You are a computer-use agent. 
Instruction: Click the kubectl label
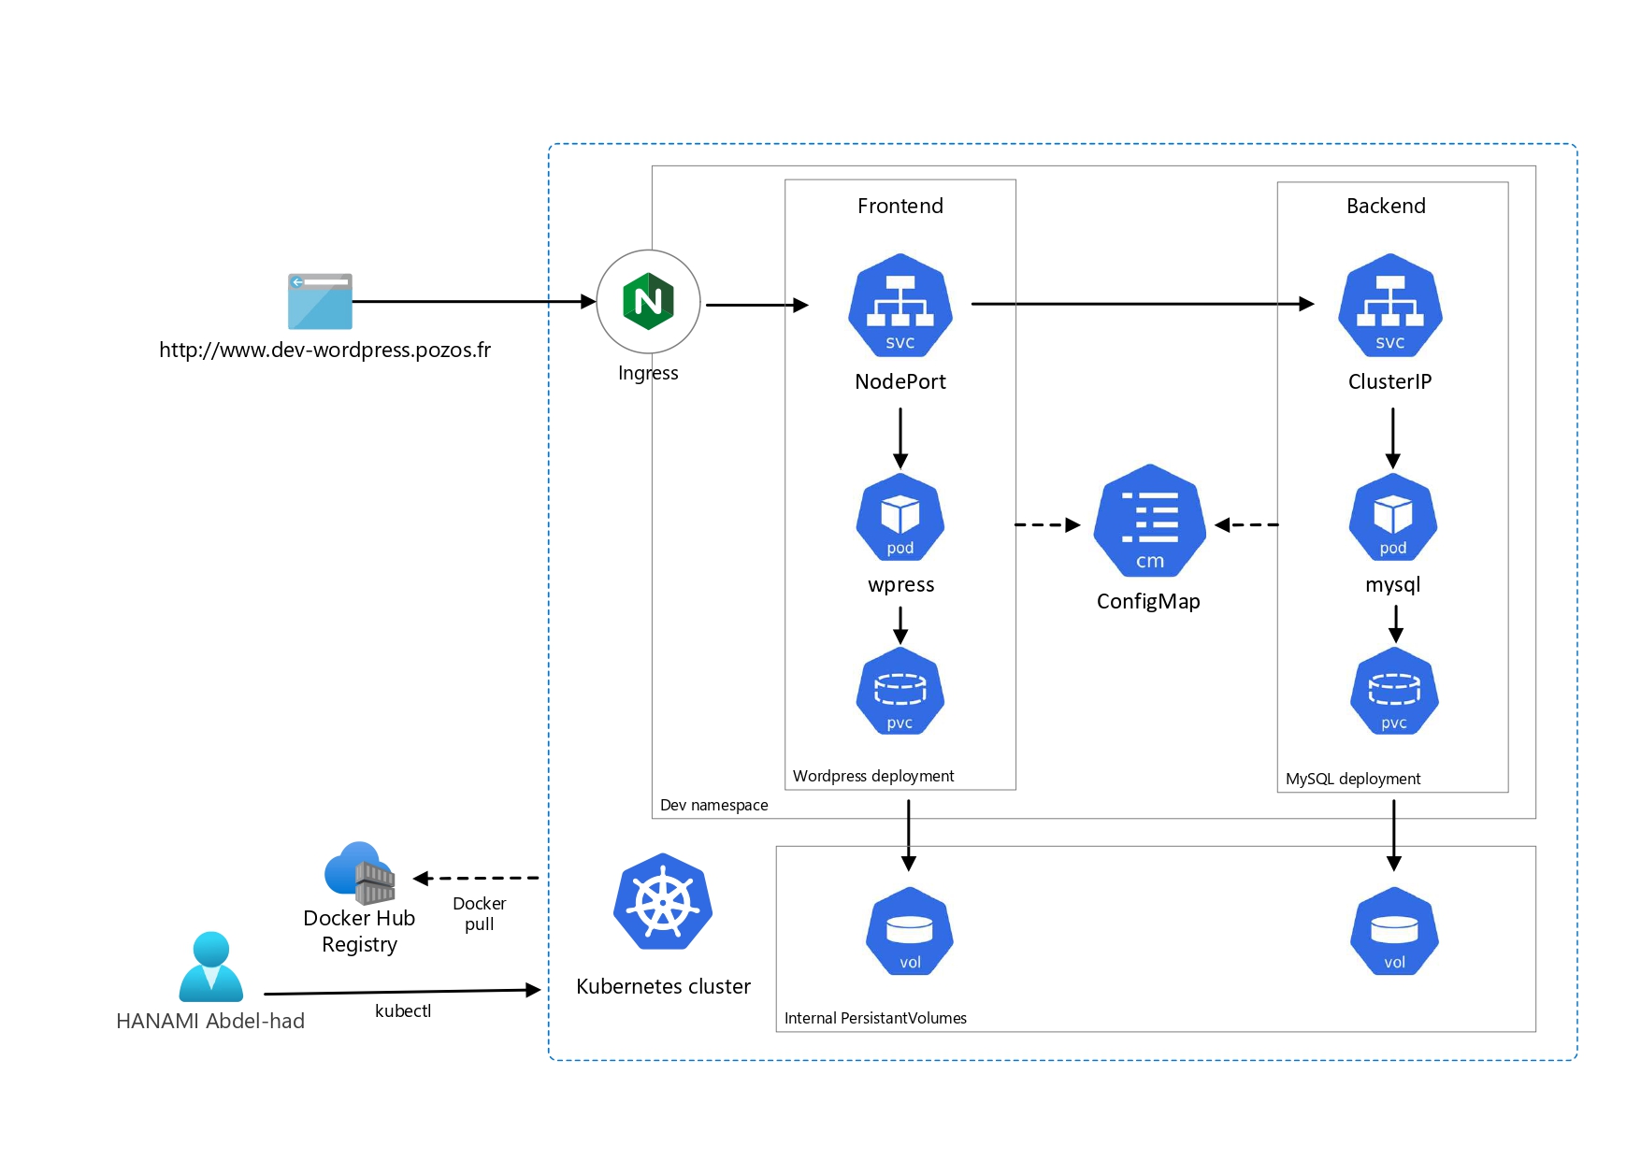click(x=403, y=1010)
